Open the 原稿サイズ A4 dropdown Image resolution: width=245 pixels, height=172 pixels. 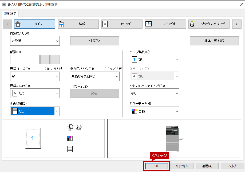point(35,76)
